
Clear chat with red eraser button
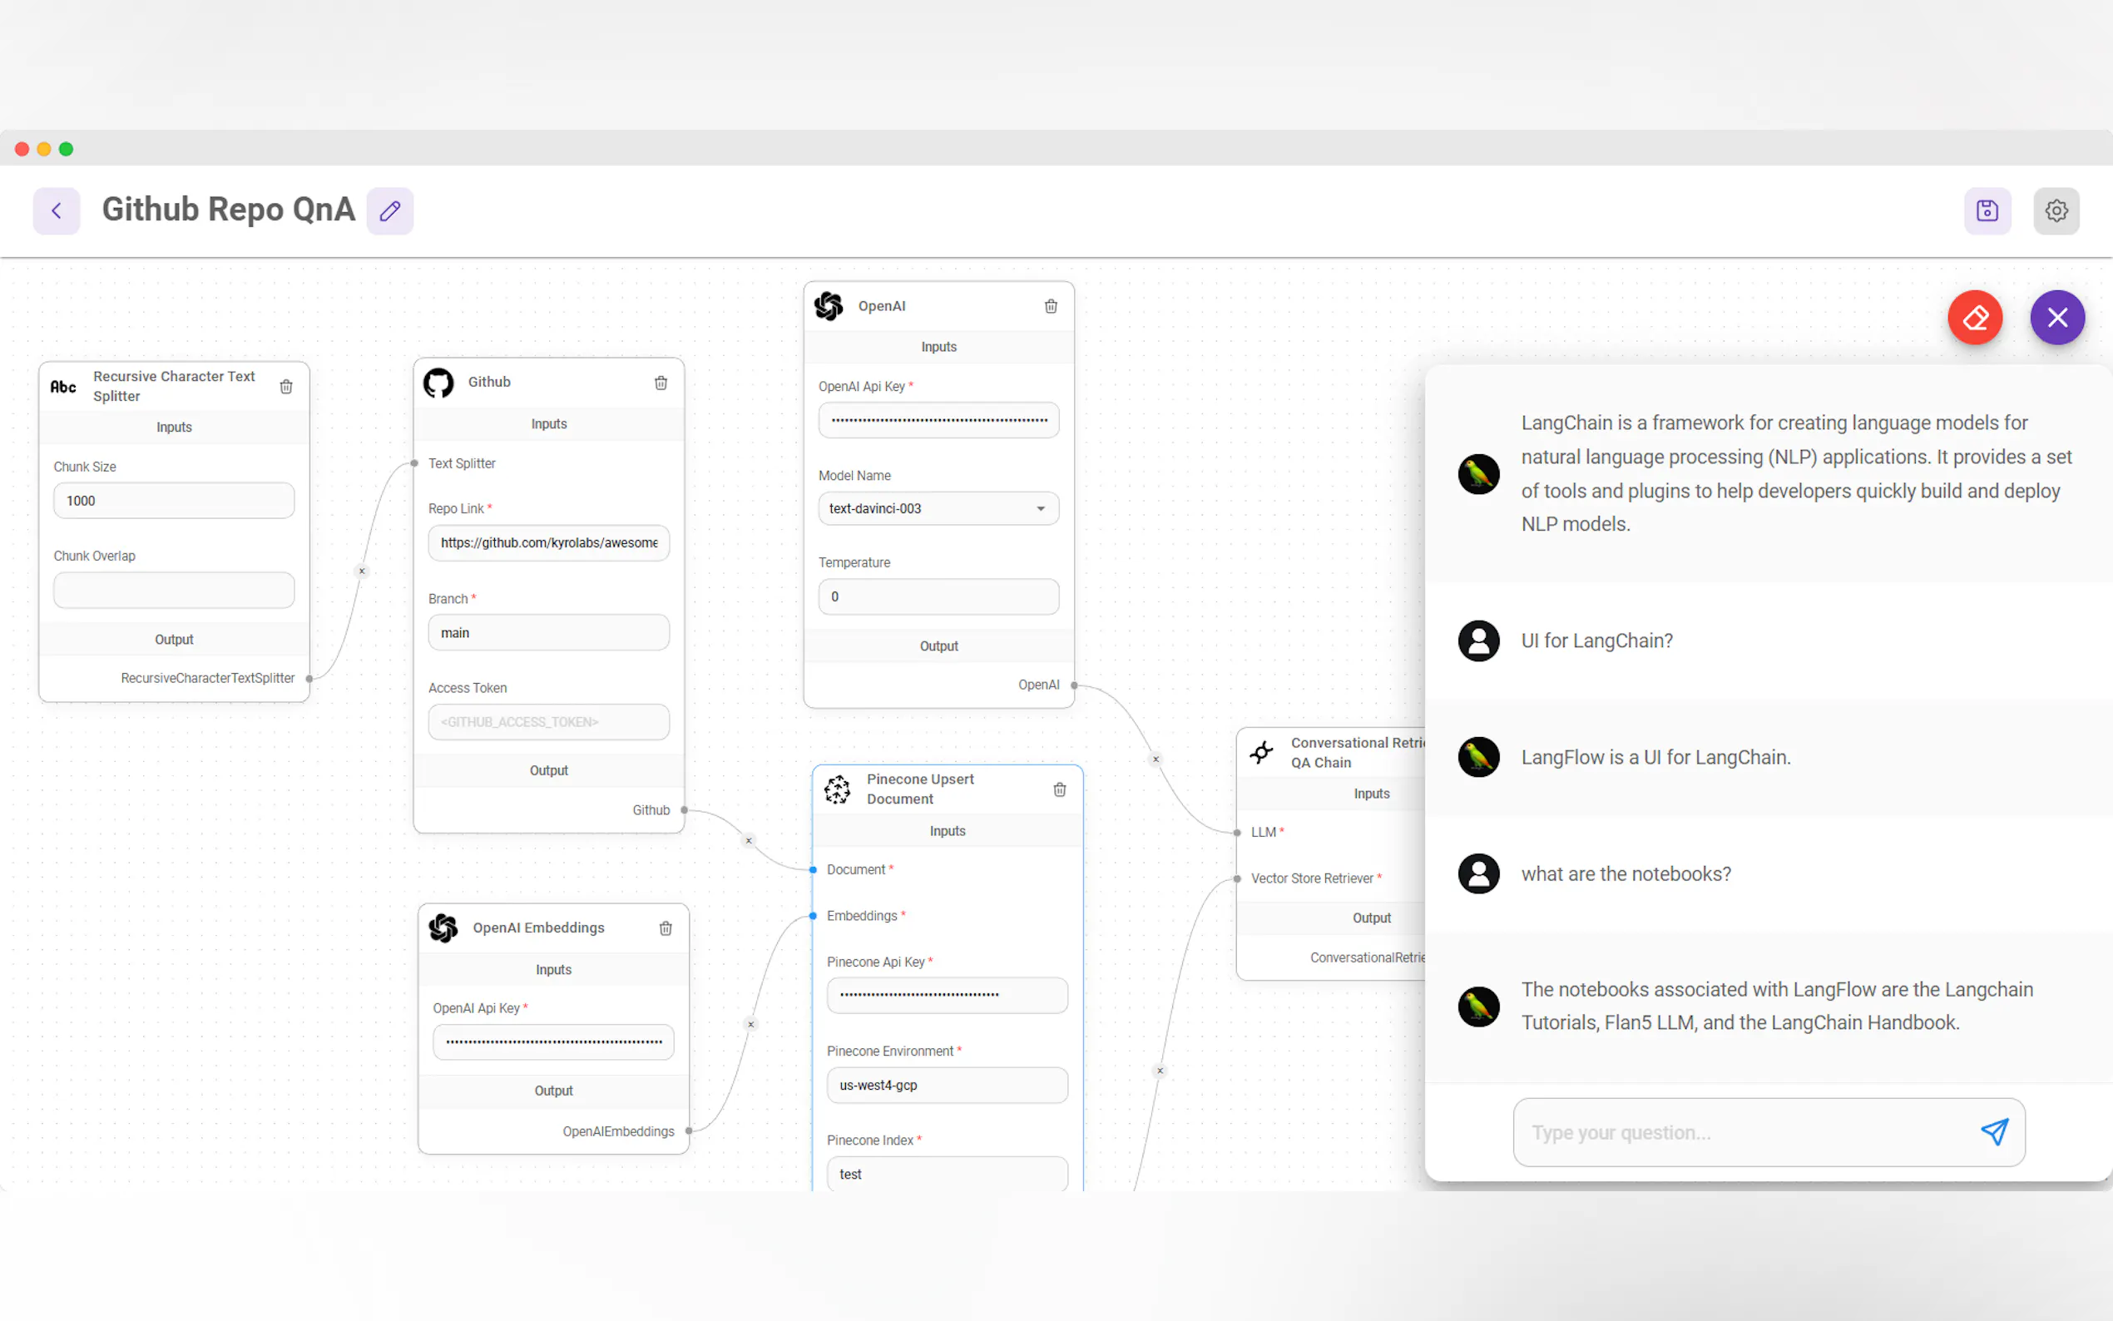click(x=1975, y=317)
